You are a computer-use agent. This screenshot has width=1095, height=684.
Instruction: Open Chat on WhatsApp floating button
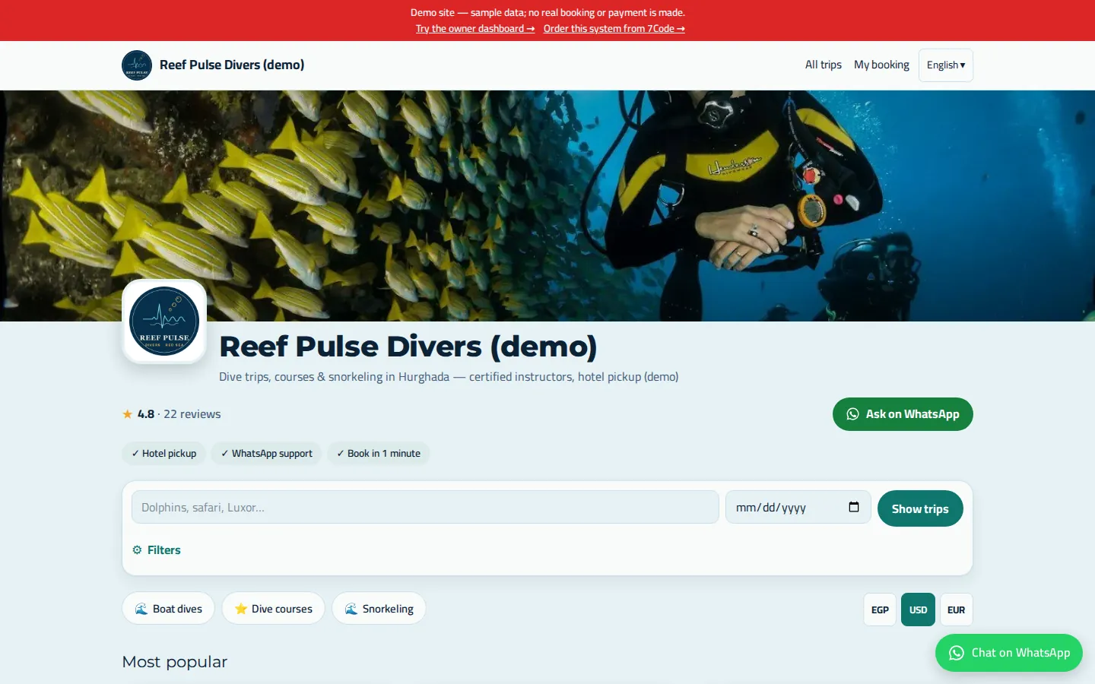point(1009,653)
